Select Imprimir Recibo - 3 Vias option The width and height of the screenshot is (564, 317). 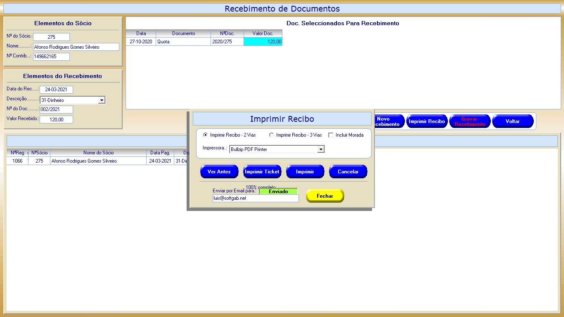[x=272, y=135]
